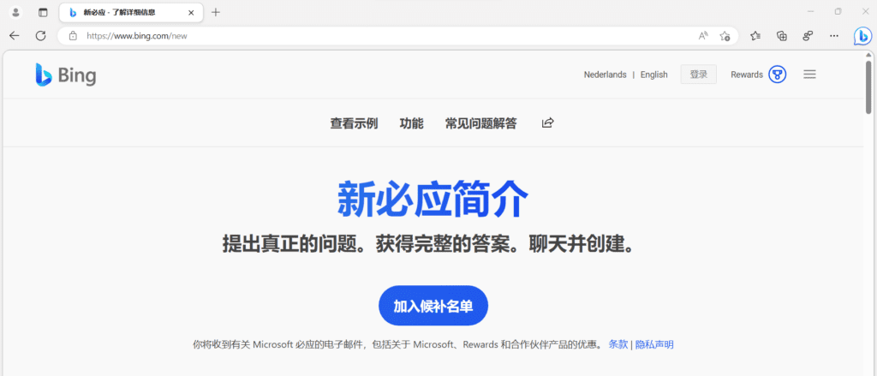This screenshot has height=376, width=877.
Task: Refresh the current page
Action: point(40,36)
